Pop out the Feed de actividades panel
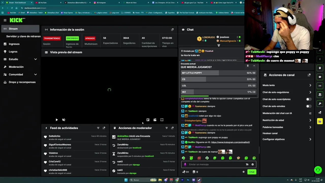This screenshot has width=325, height=183. (x=104, y=128)
